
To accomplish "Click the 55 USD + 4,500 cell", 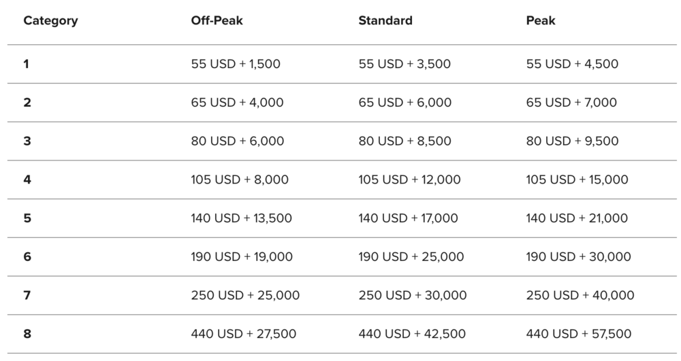I will pos(572,64).
